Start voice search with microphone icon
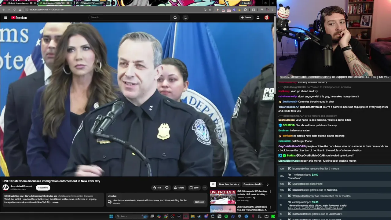This screenshot has height=220, width=391. [185, 17]
